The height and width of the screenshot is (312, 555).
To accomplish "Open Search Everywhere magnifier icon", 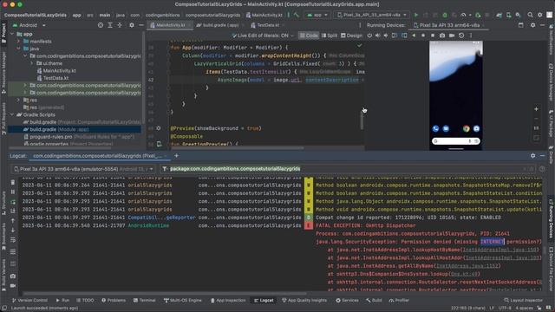I will [x=530, y=15].
